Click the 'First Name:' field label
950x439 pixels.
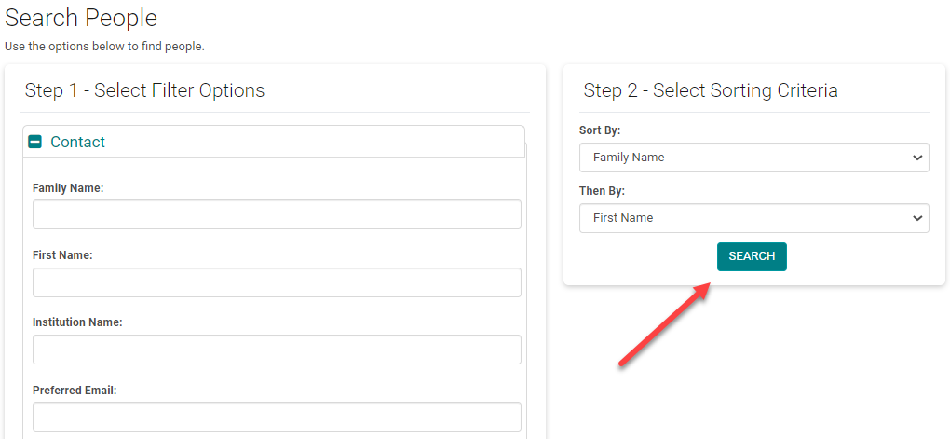[x=62, y=255]
